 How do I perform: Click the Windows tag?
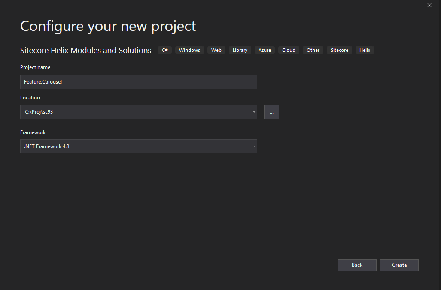[x=189, y=50]
